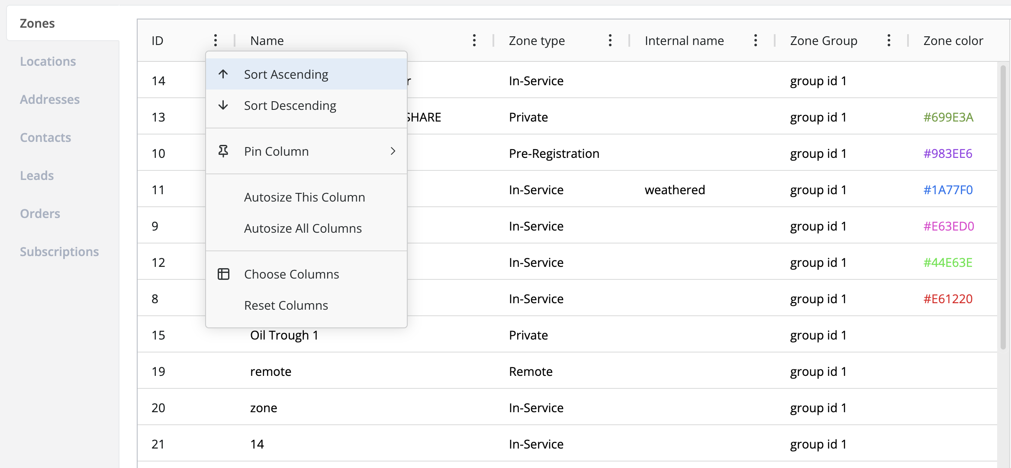The width and height of the screenshot is (1011, 468).
Task: Choose Reset Columns from the menu
Action: 286,305
